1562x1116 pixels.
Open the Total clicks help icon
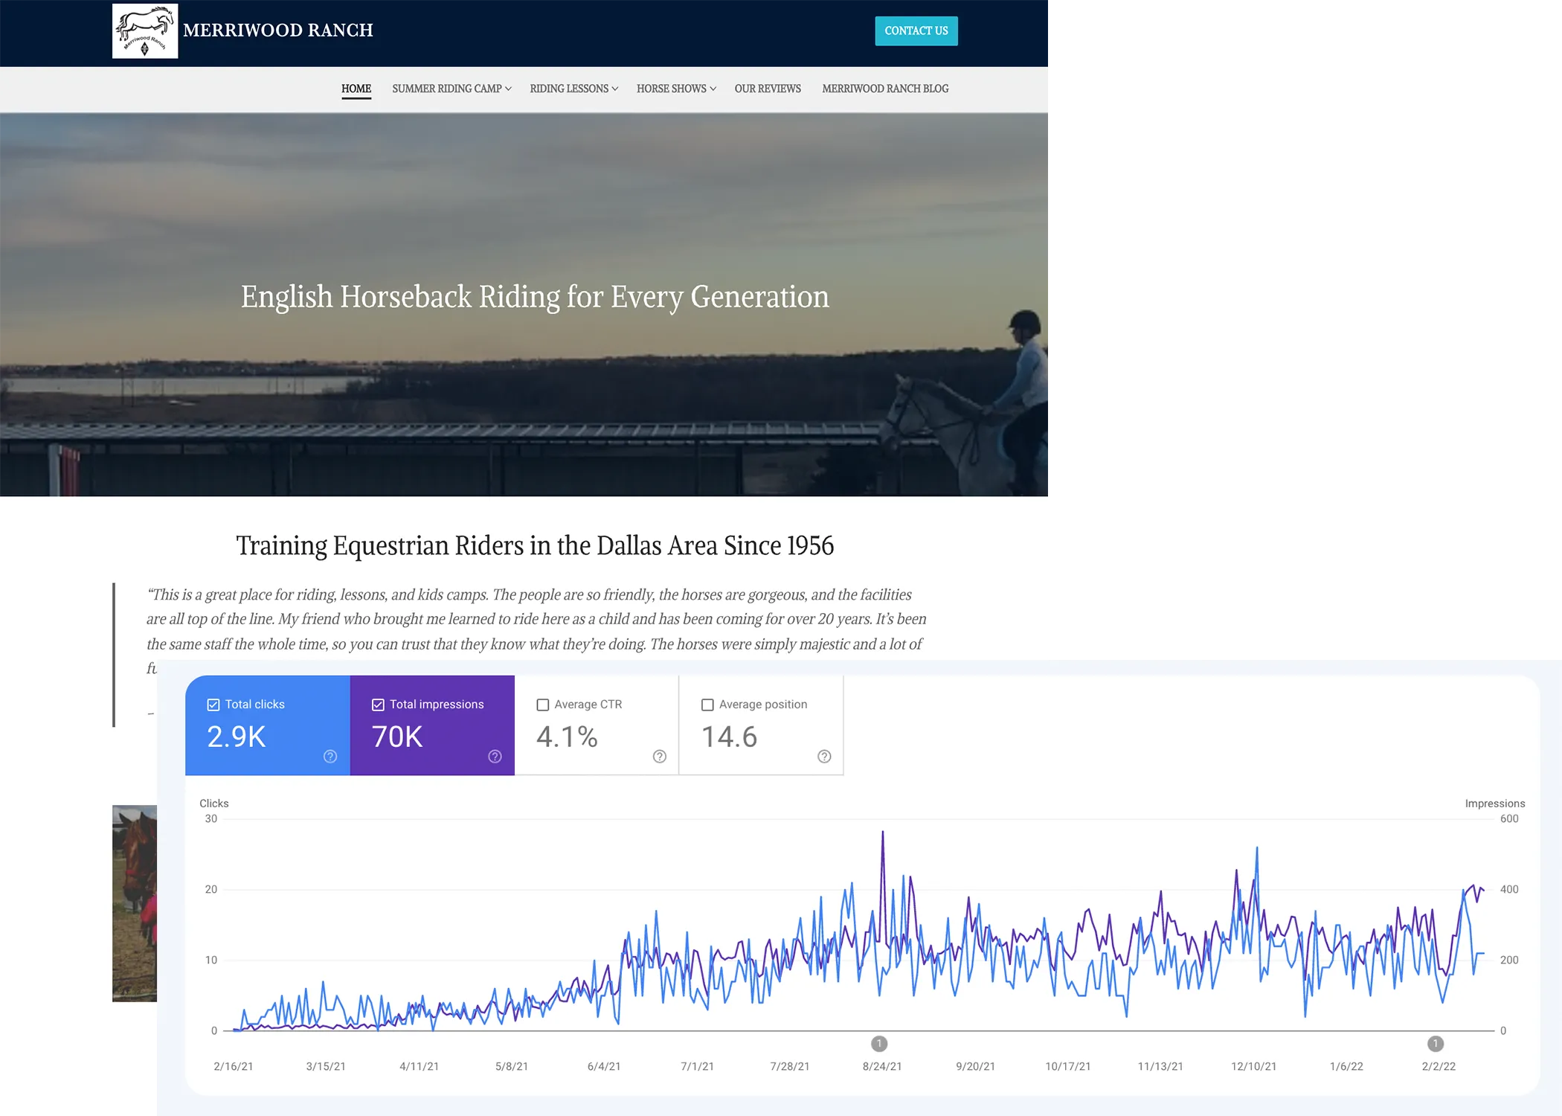coord(330,756)
